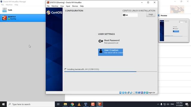Open Windows Start menu
The width and height of the screenshot is (191, 107).
pyautogui.click(x=3, y=104)
